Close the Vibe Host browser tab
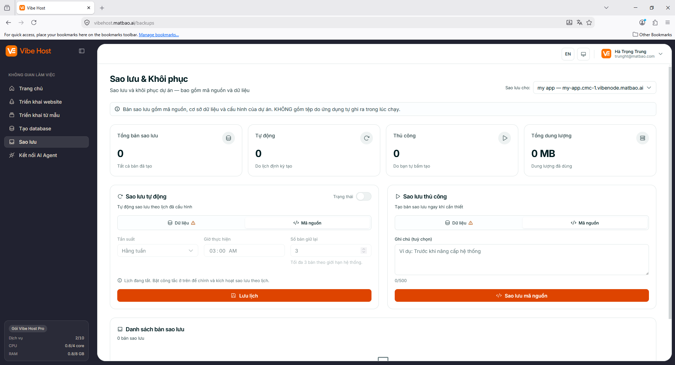The image size is (675, 365). pyautogui.click(x=89, y=8)
